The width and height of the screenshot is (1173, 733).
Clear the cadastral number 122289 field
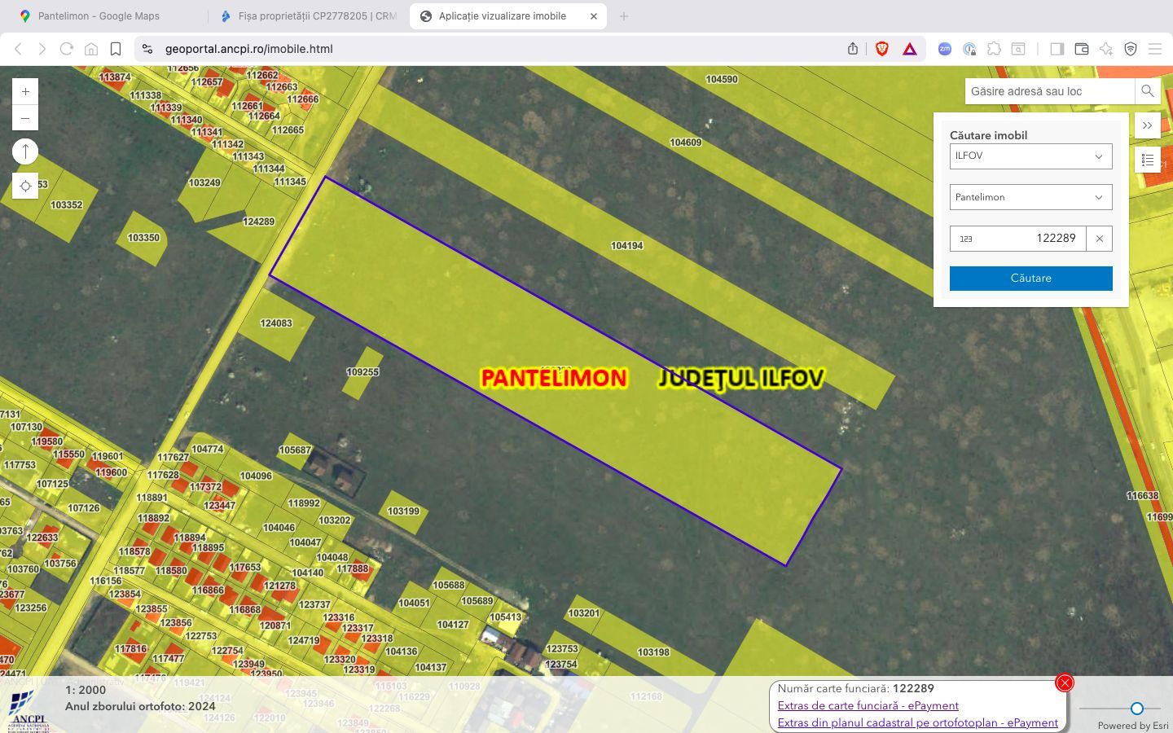(1099, 239)
